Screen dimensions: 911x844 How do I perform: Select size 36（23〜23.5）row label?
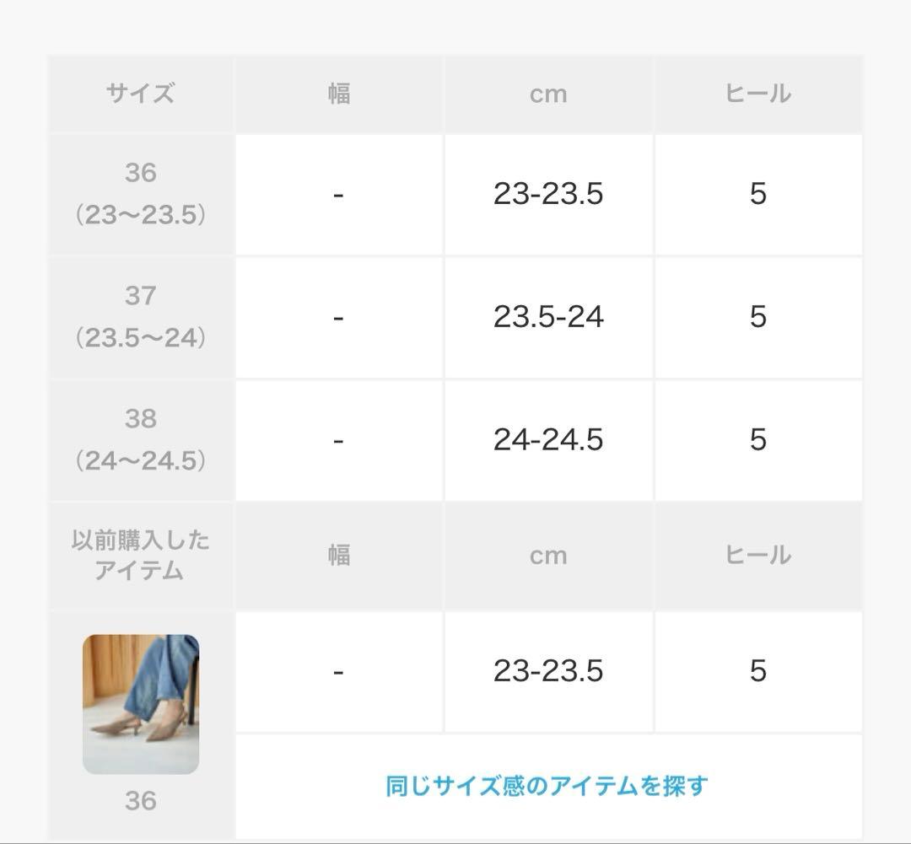pyautogui.click(x=141, y=194)
